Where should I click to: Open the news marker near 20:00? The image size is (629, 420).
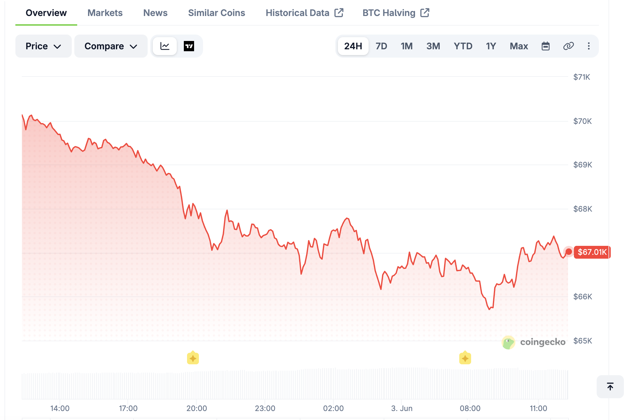(193, 358)
